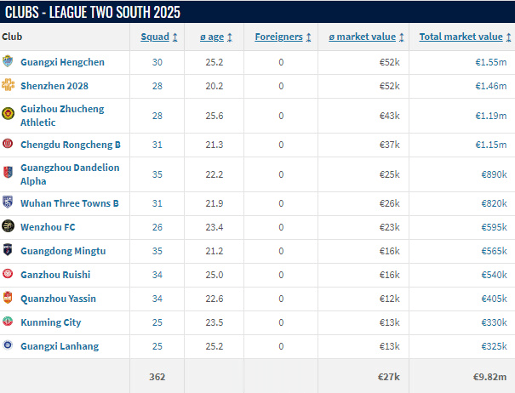Click the Guangxi Hengchen club crest
This screenshot has height=393, width=515.
coord(8,61)
